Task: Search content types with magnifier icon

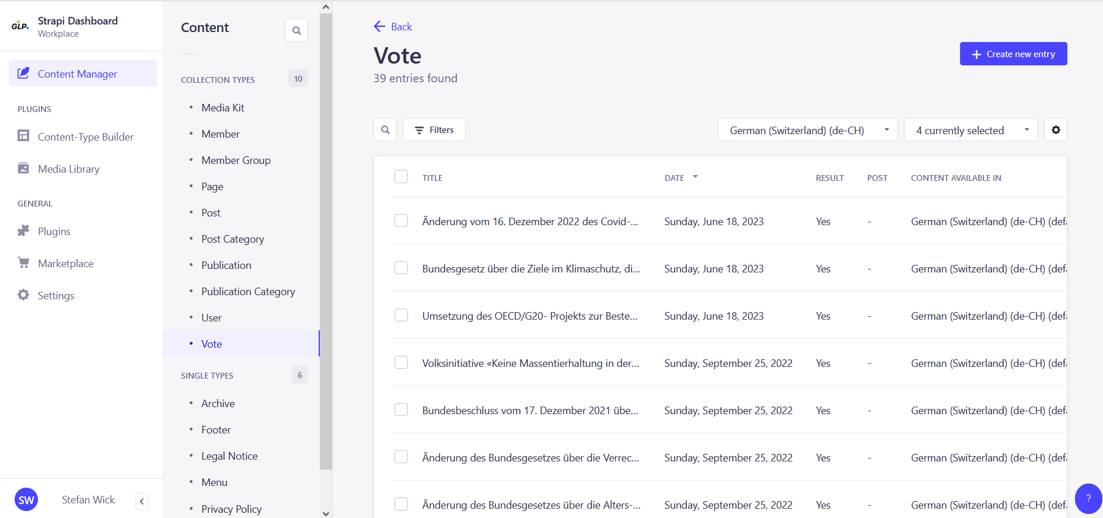Action: (x=296, y=30)
